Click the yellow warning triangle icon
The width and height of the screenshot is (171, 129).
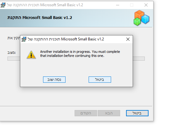pyautogui.click(x=31, y=55)
